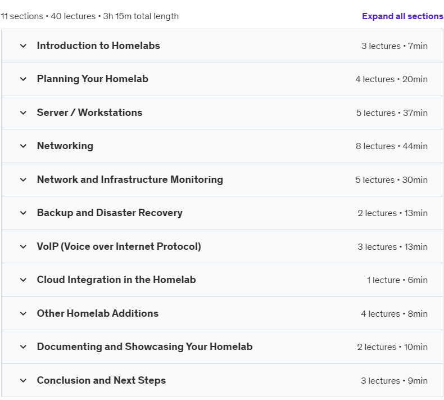Open Network and Infrastructure Monitoring title

coord(130,179)
